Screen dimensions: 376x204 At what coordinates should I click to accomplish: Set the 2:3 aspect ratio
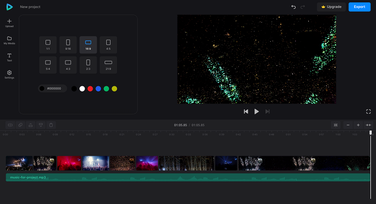[x=88, y=65]
